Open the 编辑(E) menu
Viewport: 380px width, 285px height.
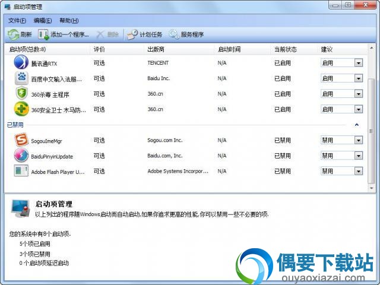click(43, 21)
